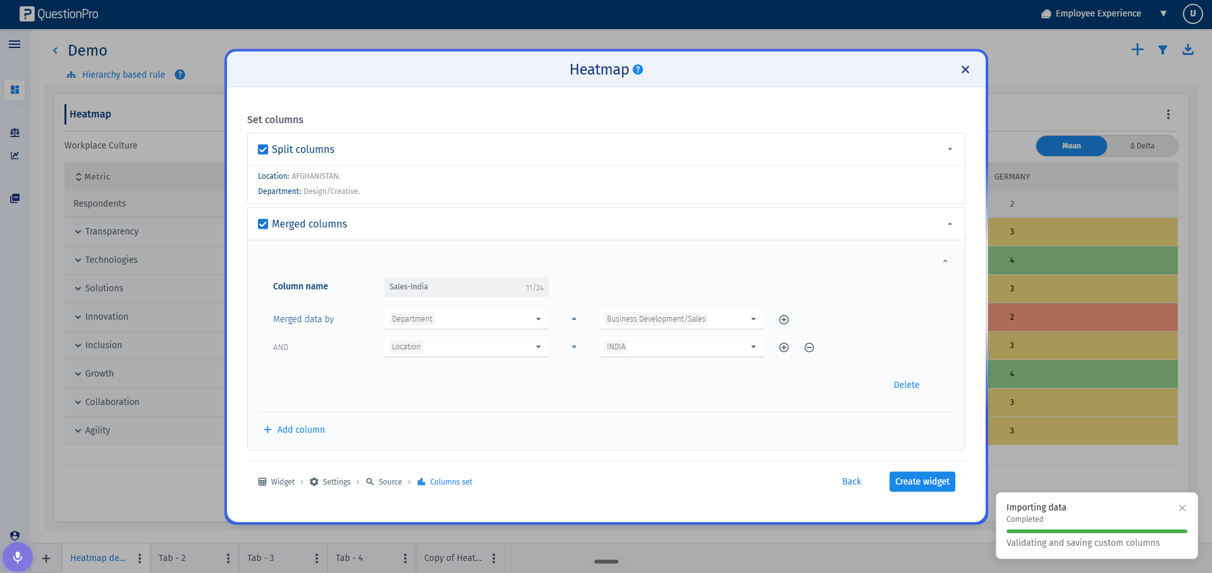
Task: Switch heatmap view to Mean
Action: [1072, 146]
